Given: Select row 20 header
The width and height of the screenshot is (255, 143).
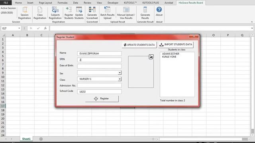Looking at the screenshot, I should click(3, 118).
